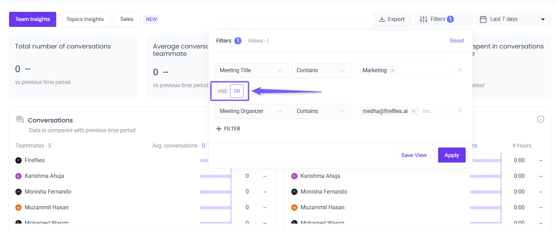The width and height of the screenshot is (556, 233).
Task: Click Karishma Ahuja's avatar in left list
Action: pos(18,176)
